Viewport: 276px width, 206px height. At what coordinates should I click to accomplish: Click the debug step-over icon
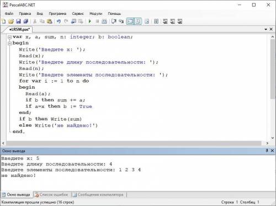(x=173, y=21)
